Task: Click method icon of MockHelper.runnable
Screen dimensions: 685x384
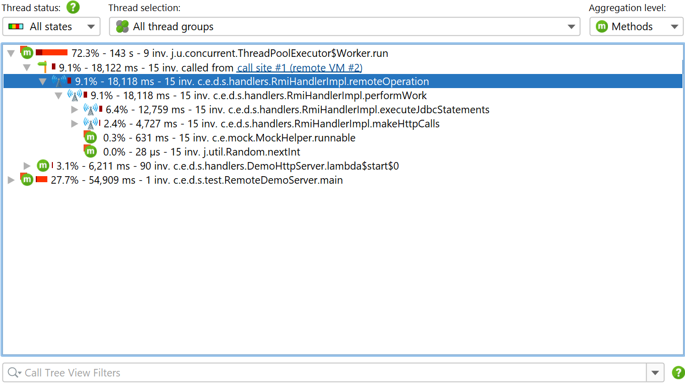Action: (x=90, y=137)
